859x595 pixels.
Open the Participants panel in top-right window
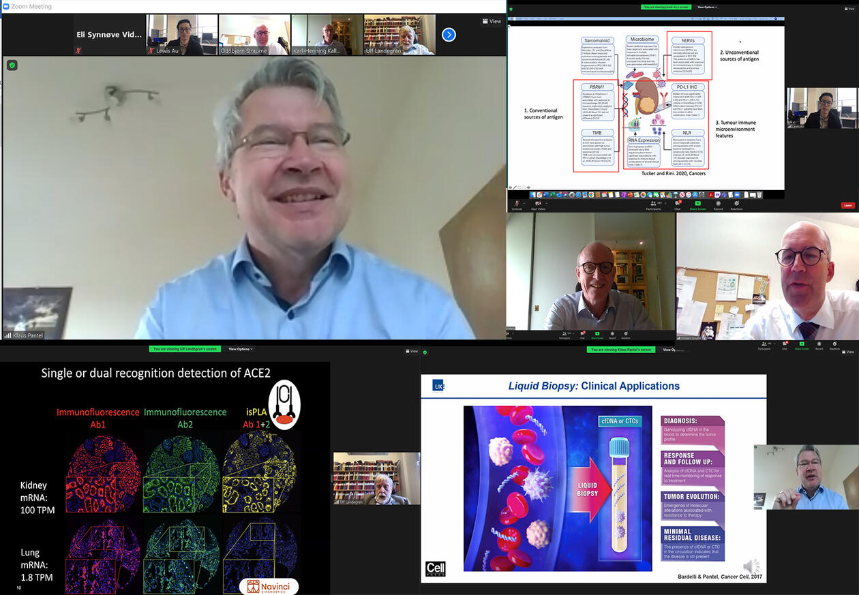pyautogui.click(x=653, y=203)
